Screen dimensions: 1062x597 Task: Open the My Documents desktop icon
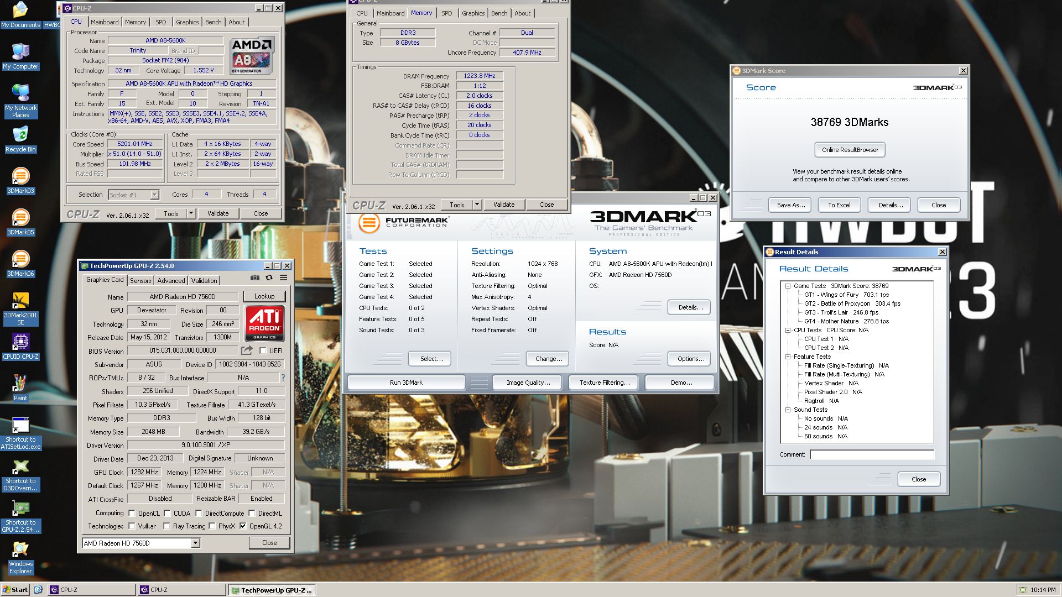[20, 15]
